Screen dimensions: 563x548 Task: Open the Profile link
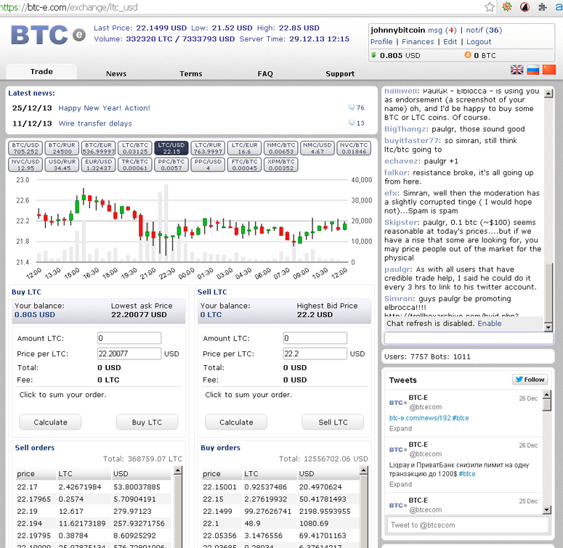[x=381, y=41]
